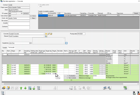Click the copy concrete icon after the pencil
Screen dimensions: 140x95
tap(51, 34)
